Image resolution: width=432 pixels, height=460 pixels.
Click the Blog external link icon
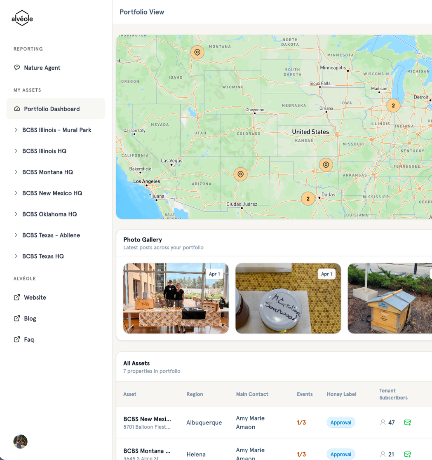click(17, 318)
